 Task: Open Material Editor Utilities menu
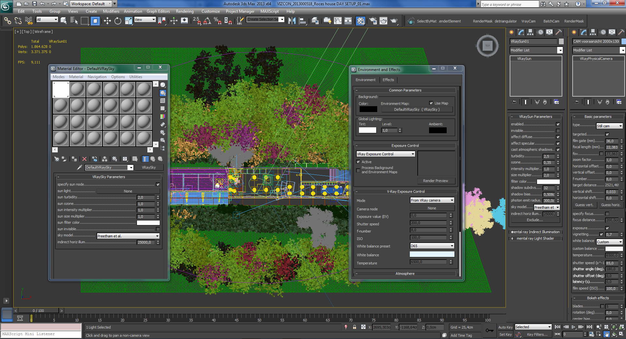(136, 77)
